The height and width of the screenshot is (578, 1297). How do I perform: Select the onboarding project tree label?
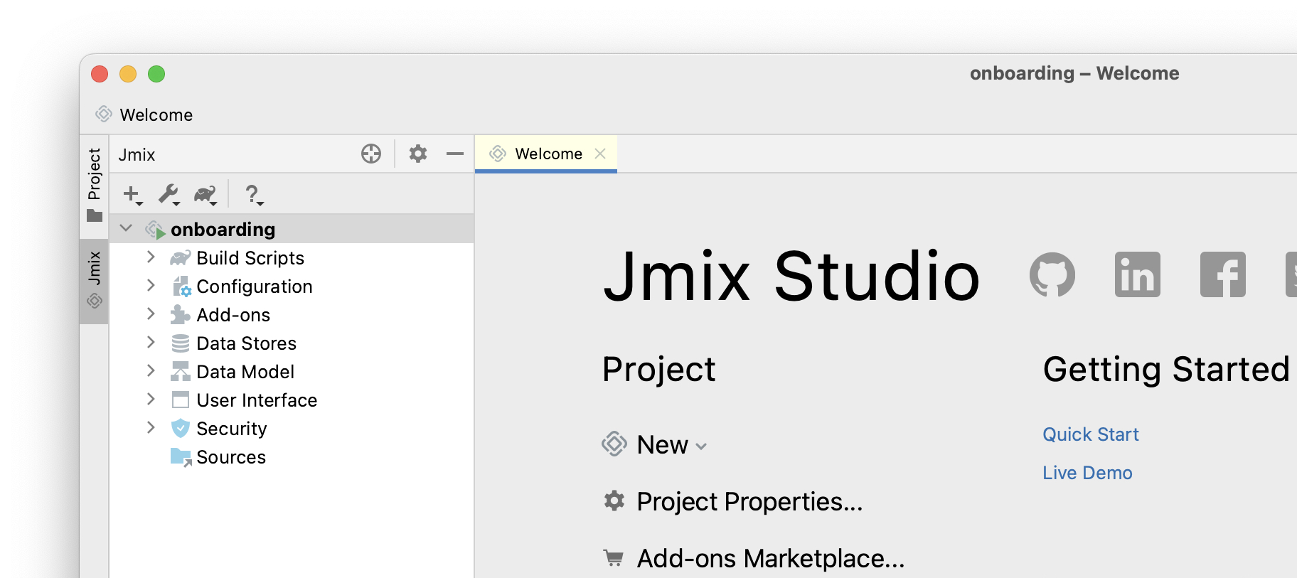click(x=223, y=230)
